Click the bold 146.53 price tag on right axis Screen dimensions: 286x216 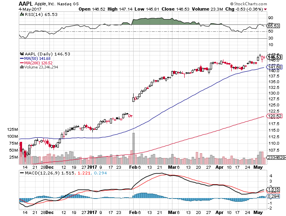275,57
